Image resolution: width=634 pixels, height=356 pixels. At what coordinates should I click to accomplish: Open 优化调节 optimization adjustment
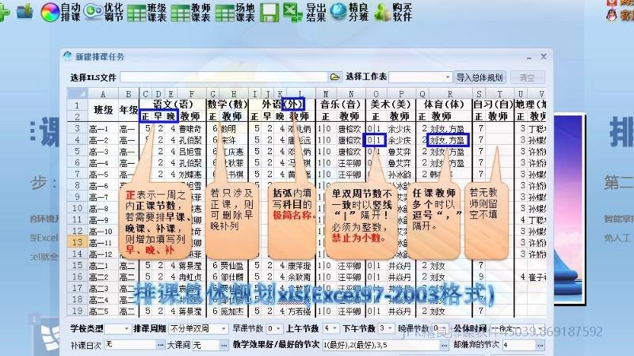[x=104, y=12]
